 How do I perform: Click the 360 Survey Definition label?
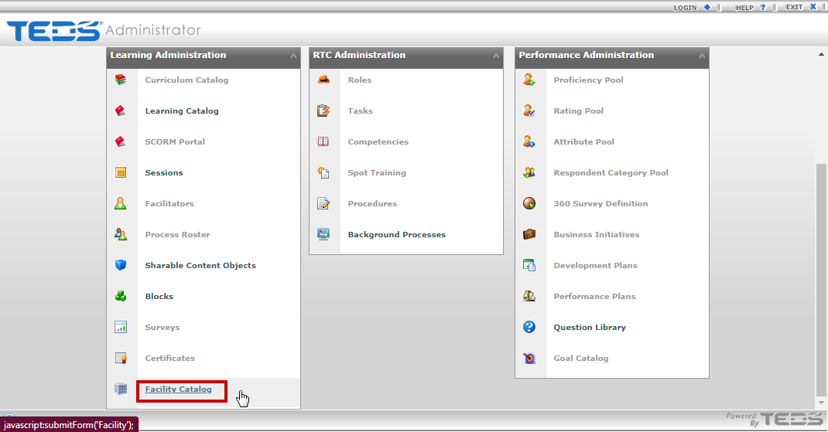point(600,203)
